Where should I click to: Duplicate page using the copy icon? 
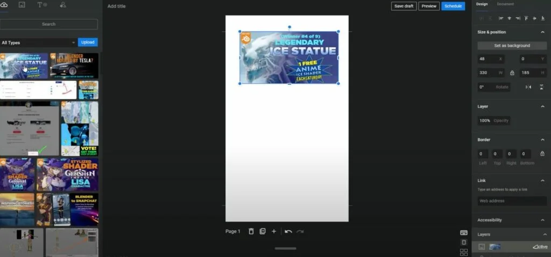(263, 231)
